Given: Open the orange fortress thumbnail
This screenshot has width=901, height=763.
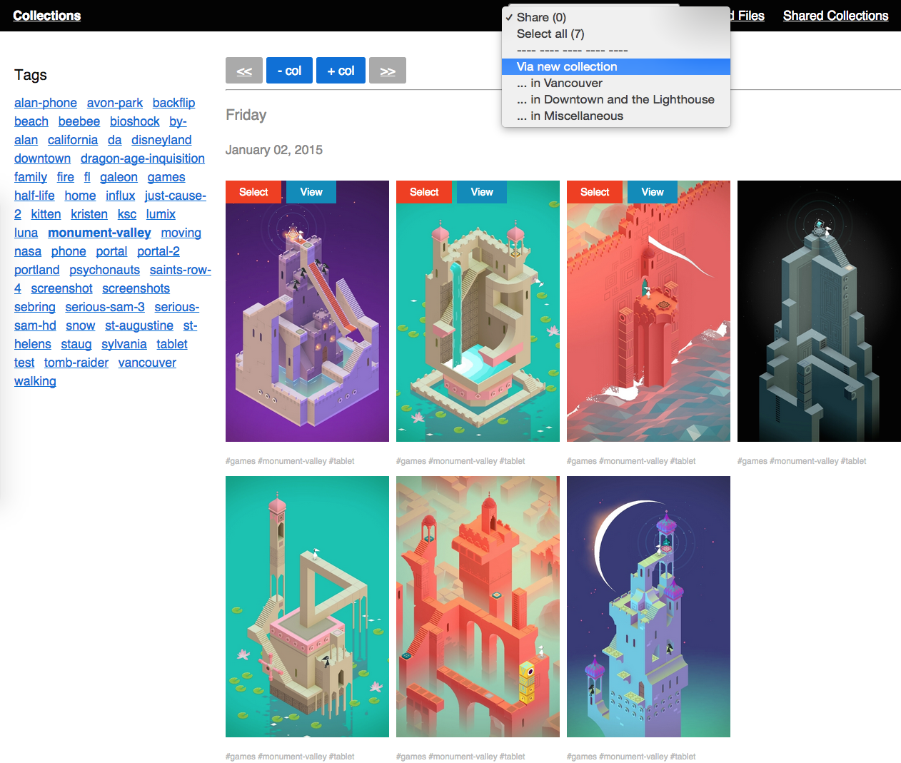Looking at the screenshot, I should [x=478, y=607].
